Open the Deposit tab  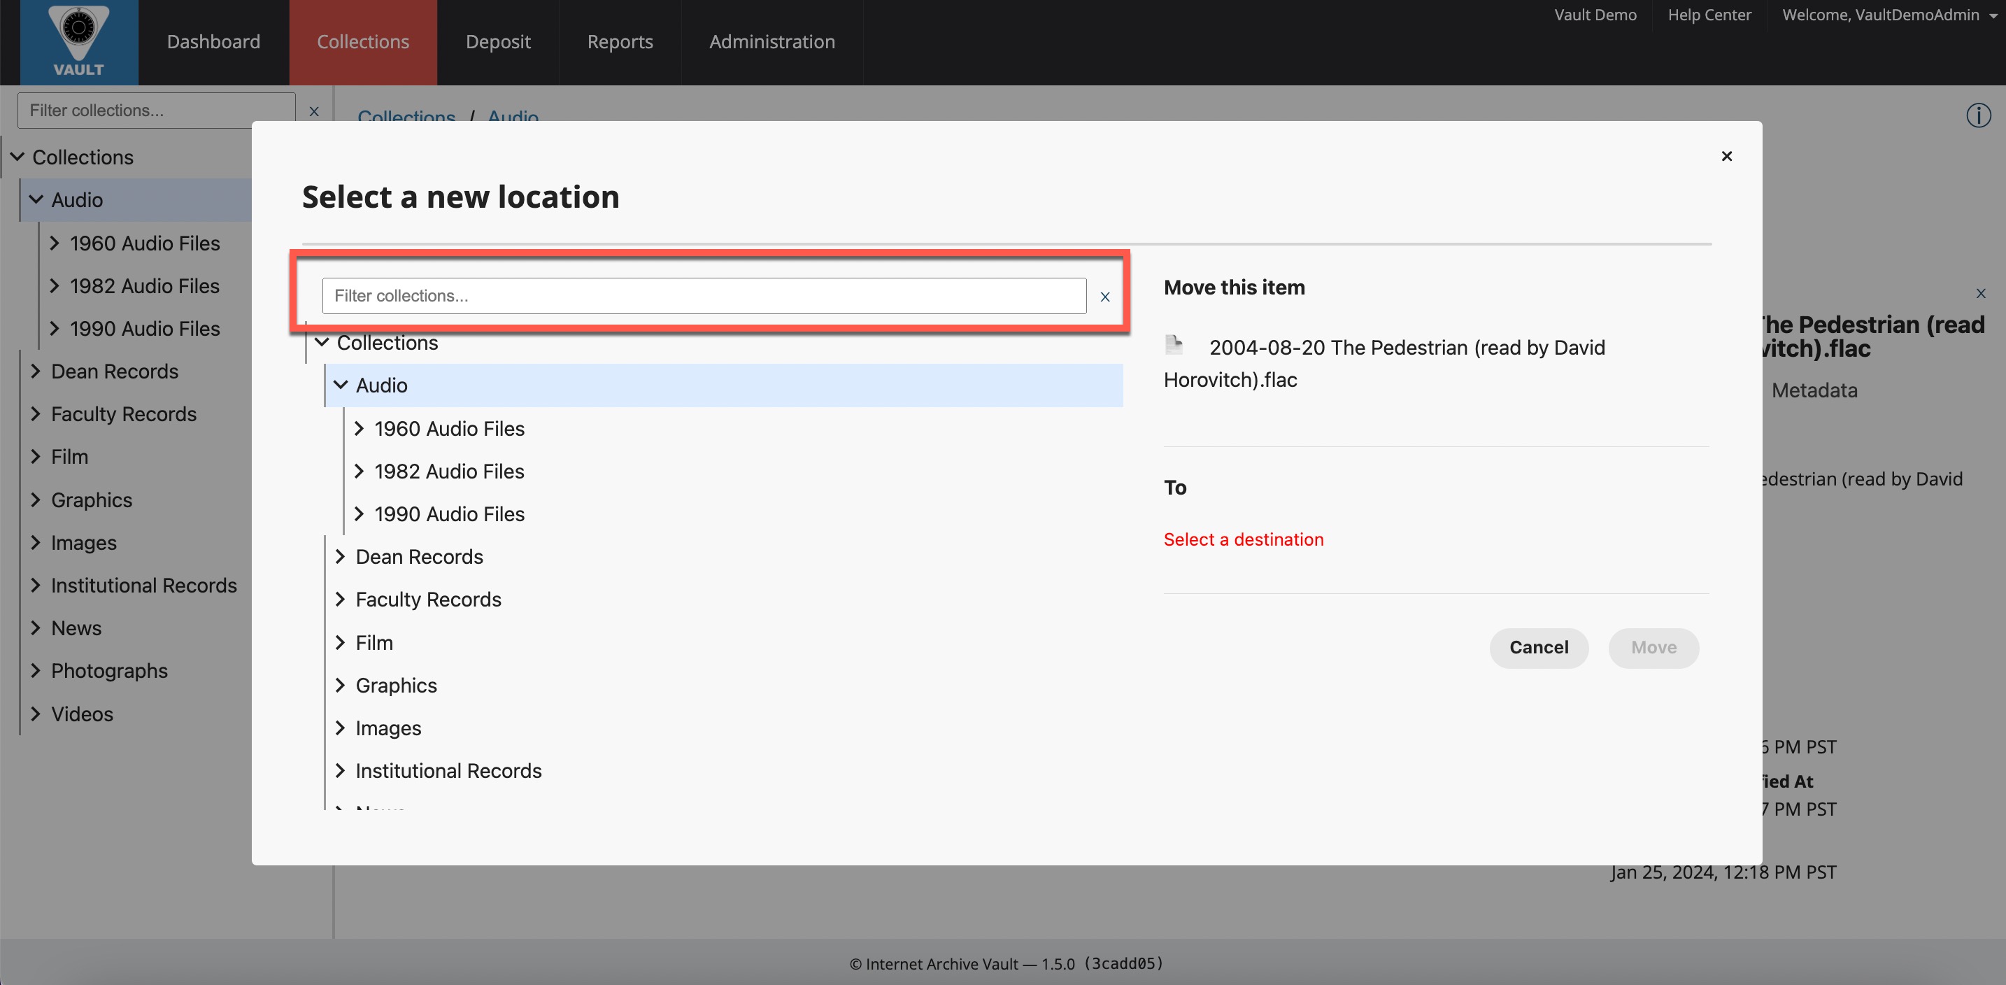(x=497, y=42)
